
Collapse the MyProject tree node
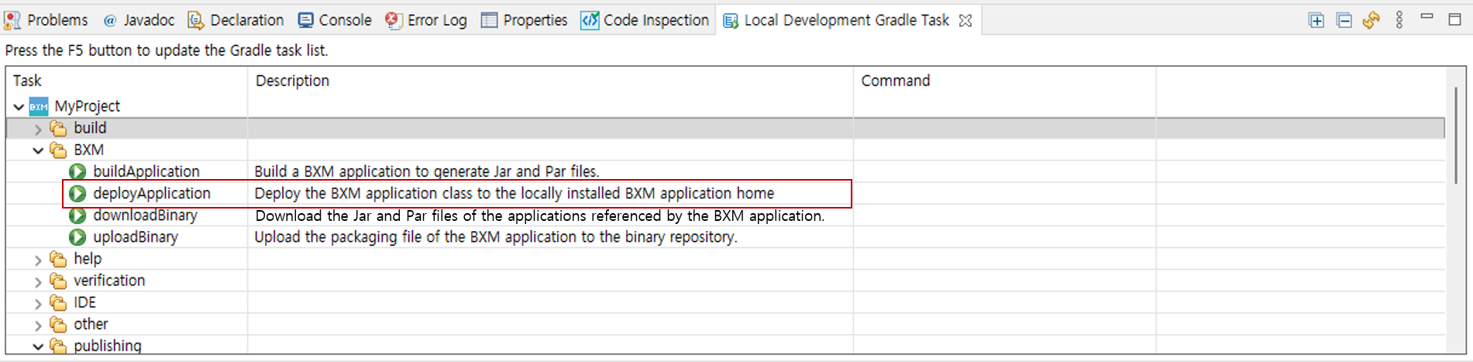(x=19, y=107)
